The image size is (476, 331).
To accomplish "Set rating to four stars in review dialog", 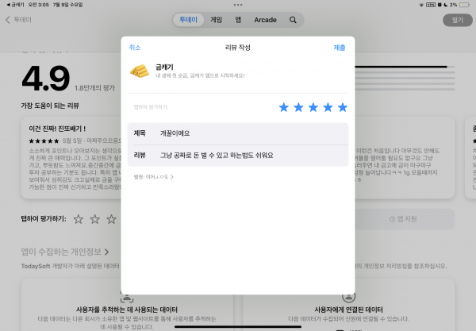I will tap(328, 107).
